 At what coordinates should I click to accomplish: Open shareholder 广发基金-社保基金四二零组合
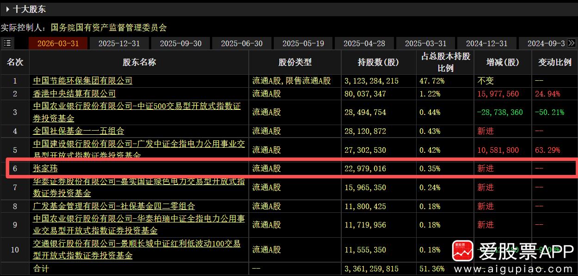(114, 206)
